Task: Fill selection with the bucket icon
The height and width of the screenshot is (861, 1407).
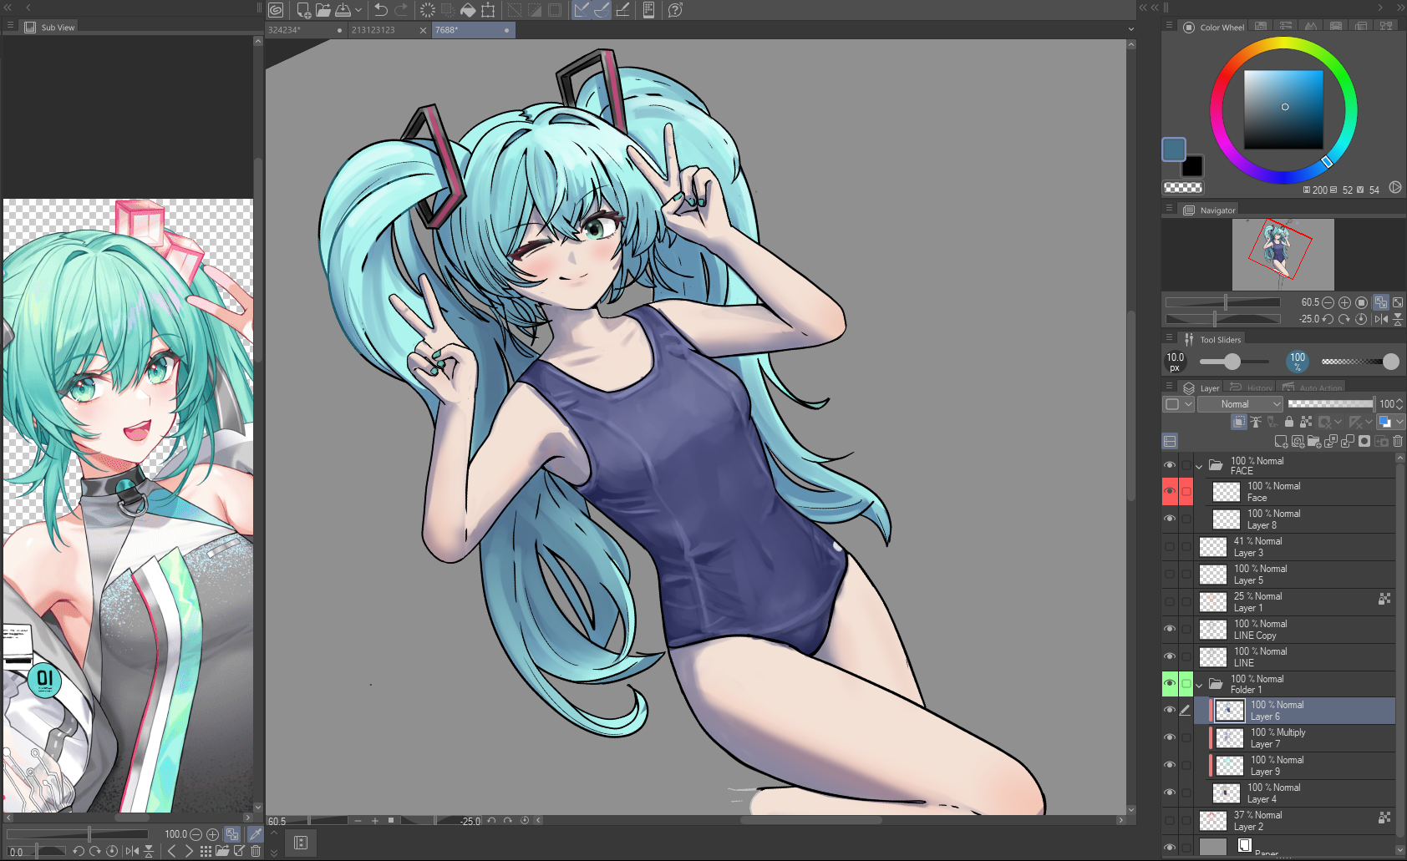Action: coord(468,10)
